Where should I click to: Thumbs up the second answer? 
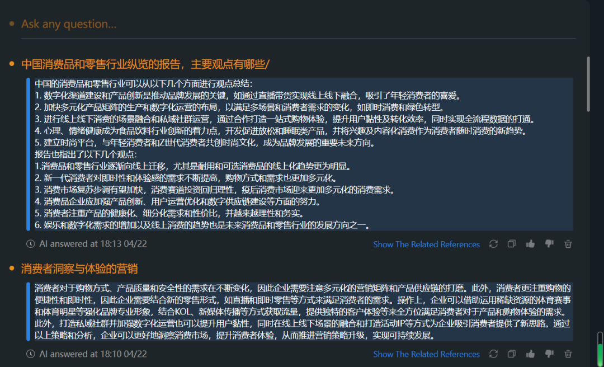530,354
